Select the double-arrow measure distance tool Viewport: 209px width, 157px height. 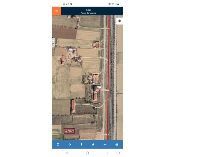click(x=105, y=144)
